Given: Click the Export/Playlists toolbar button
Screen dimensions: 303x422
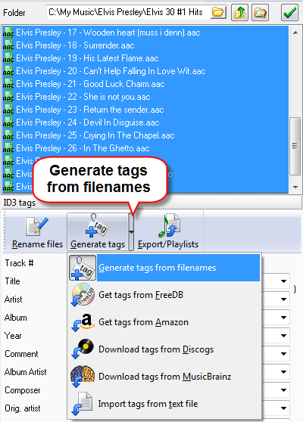Looking at the screenshot, I should pyautogui.click(x=168, y=232).
